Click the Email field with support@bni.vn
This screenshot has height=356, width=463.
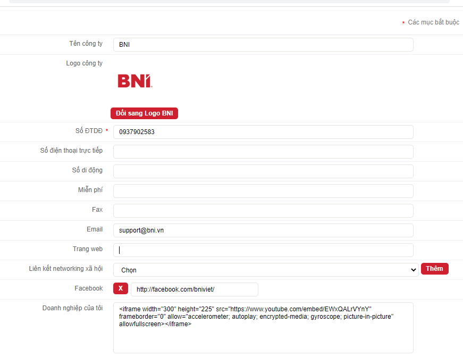[x=263, y=230]
